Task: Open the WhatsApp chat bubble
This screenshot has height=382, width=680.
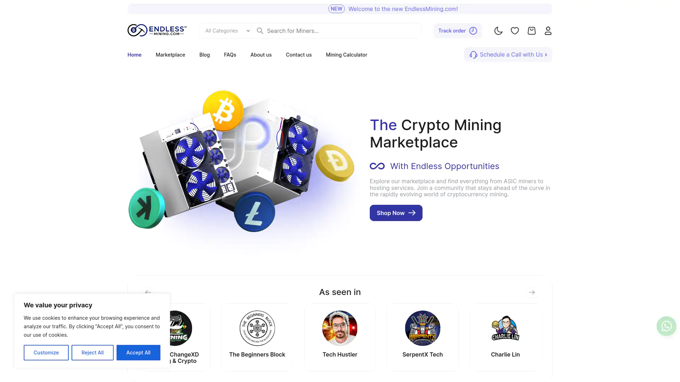Action: pos(666,326)
